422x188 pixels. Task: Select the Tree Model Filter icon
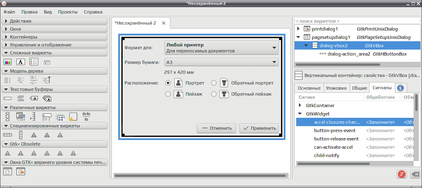[x=34, y=80]
